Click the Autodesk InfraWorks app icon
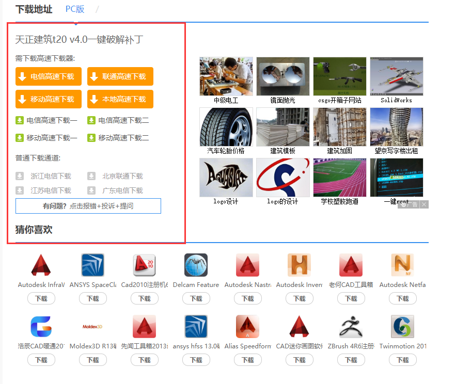This screenshot has width=455, height=384. [41, 265]
